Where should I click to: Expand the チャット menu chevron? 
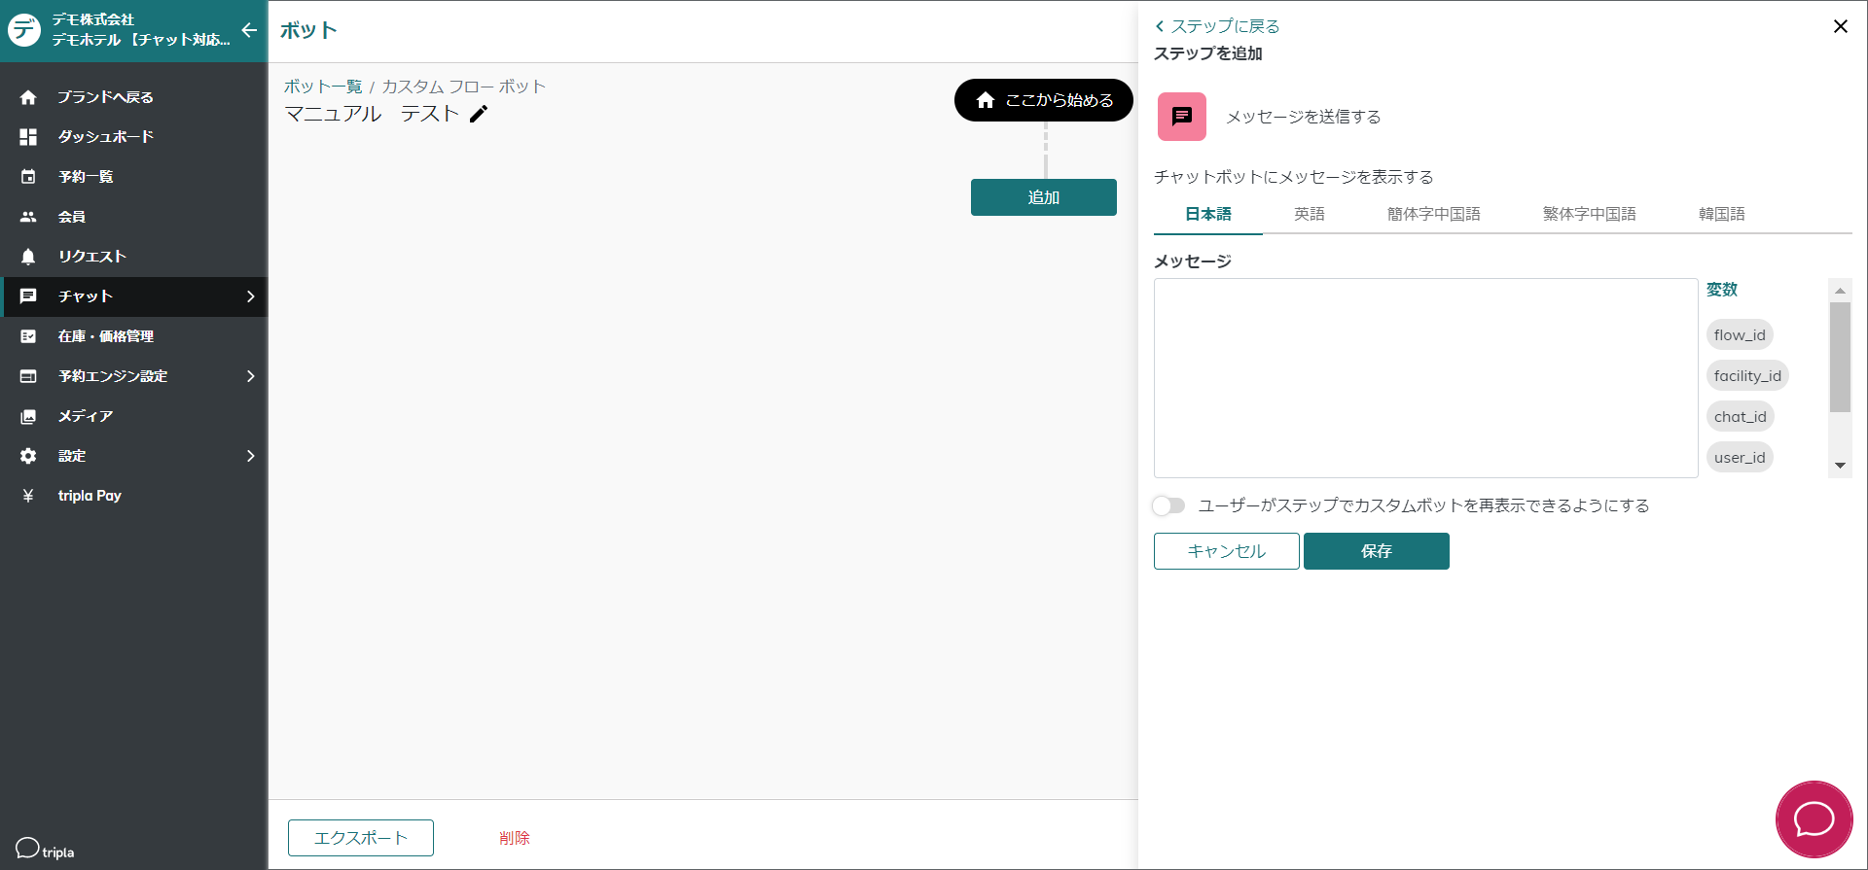point(250,296)
